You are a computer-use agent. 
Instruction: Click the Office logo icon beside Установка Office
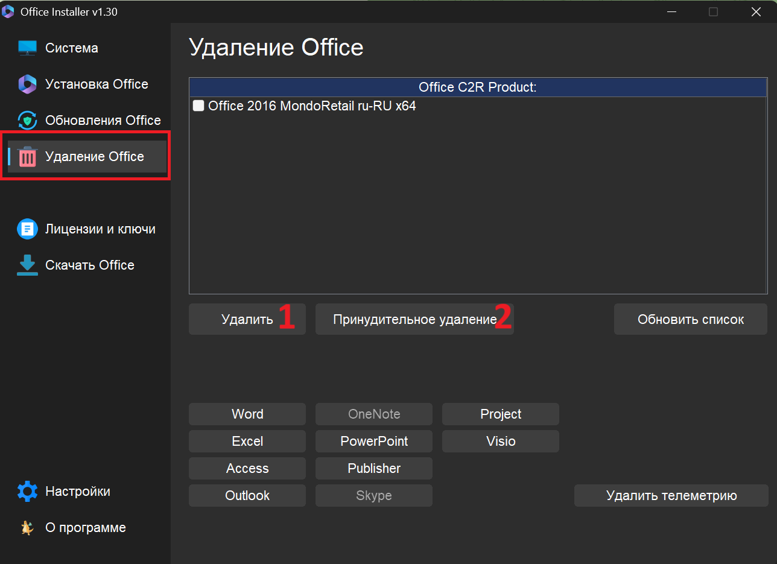point(27,84)
